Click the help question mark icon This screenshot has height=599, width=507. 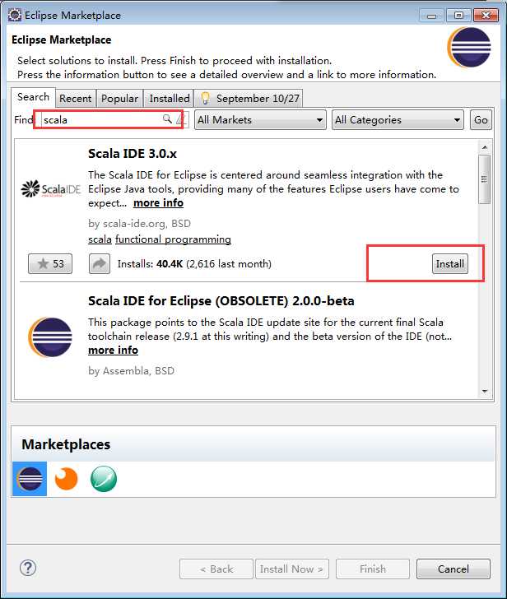coord(28,568)
